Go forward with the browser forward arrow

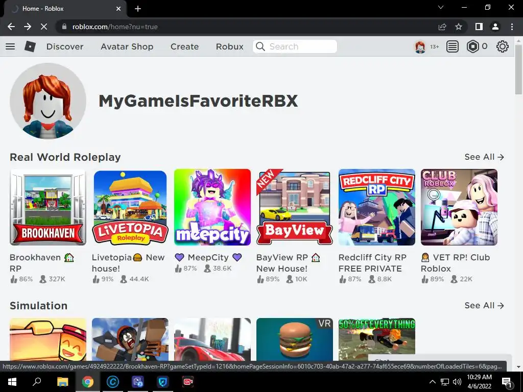(x=28, y=27)
